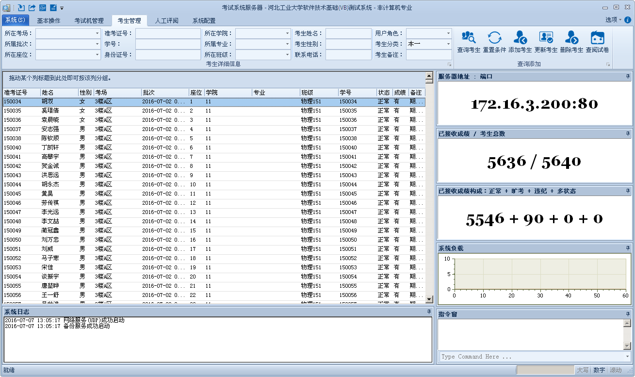Open 所在学院 dropdown
The height and width of the screenshot is (377, 635).
(287, 33)
